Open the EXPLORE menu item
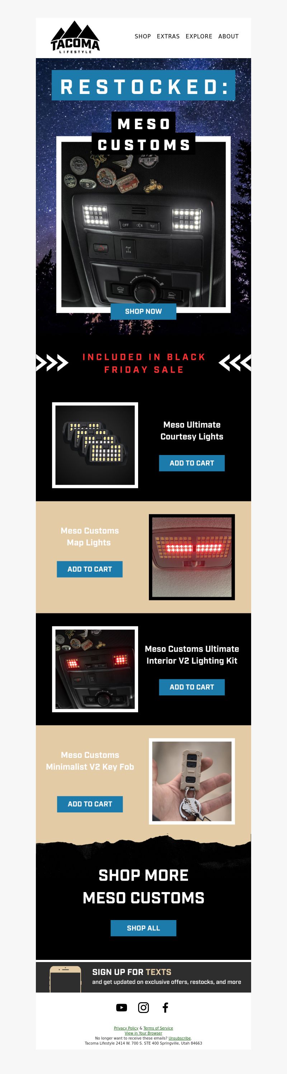The height and width of the screenshot is (1074, 287). click(x=199, y=37)
